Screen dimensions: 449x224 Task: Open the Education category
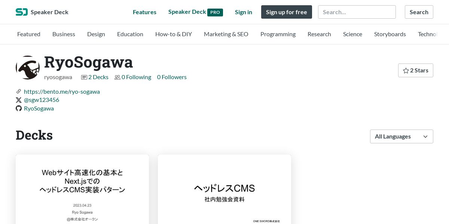[x=130, y=34]
